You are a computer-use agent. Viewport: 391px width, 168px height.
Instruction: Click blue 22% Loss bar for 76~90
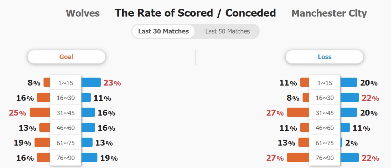click(349, 157)
